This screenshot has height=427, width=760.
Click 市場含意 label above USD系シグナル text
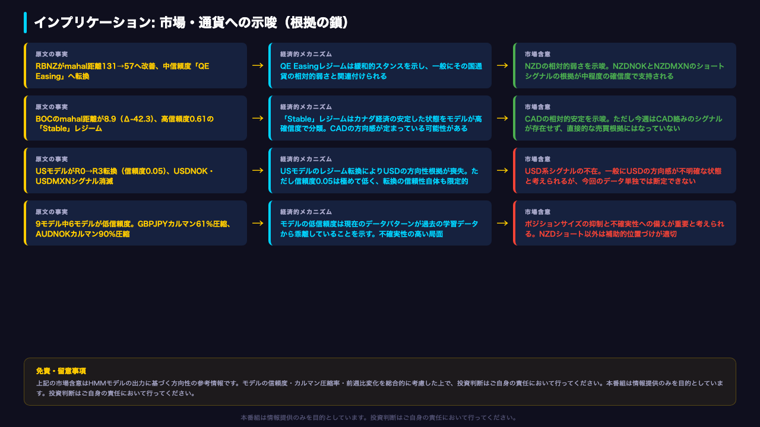538,160
